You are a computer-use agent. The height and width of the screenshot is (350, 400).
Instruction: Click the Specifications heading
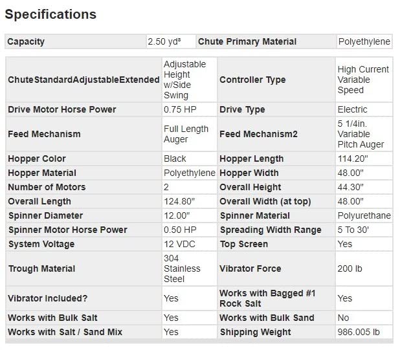[x=50, y=14]
